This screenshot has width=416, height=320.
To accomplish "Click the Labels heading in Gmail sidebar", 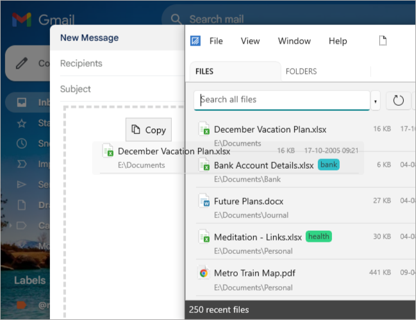I will pyautogui.click(x=29, y=280).
